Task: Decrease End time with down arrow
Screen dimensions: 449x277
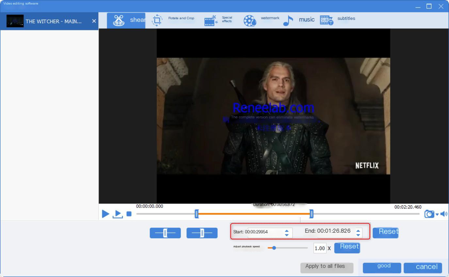Action: (358, 235)
